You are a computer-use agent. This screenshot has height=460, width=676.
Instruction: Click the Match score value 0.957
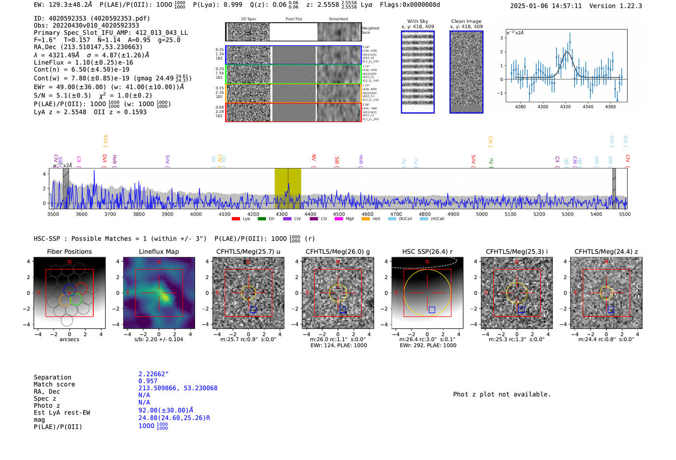click(x=148, y=381)
